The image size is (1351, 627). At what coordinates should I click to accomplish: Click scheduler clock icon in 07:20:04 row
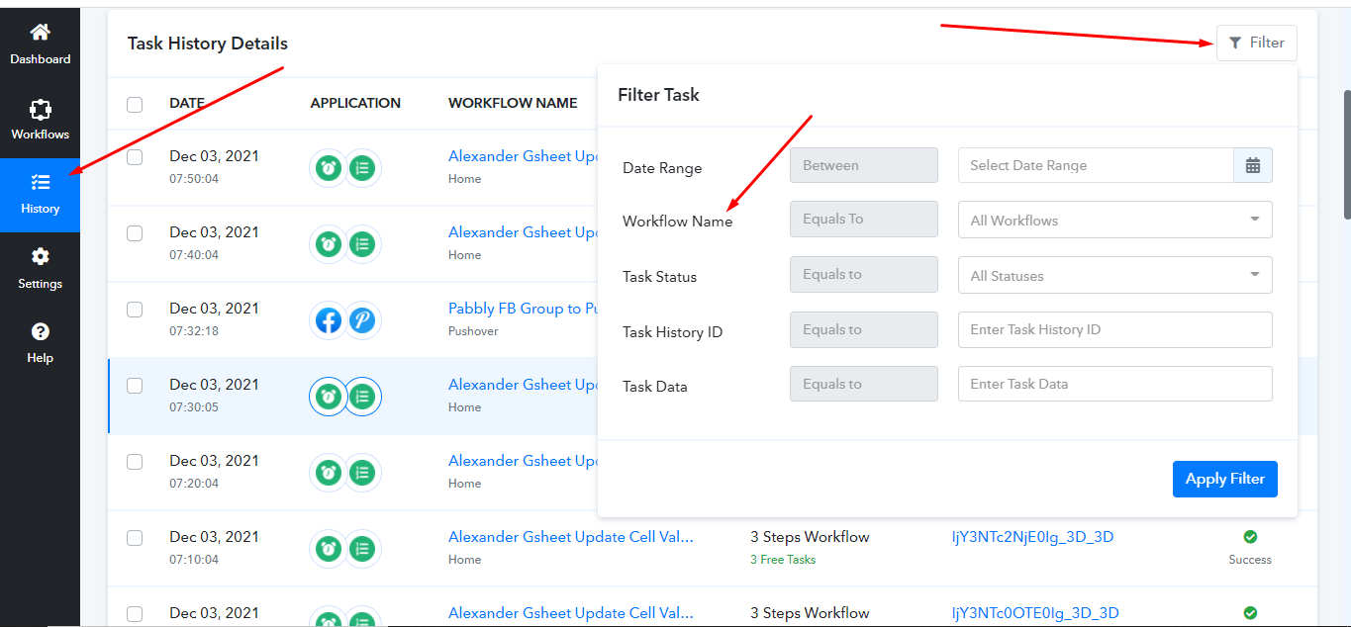click(329, 473)
